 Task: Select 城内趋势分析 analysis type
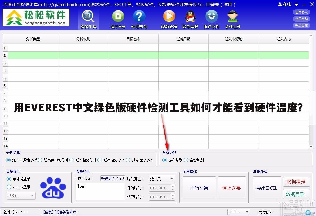coord(139,160)
